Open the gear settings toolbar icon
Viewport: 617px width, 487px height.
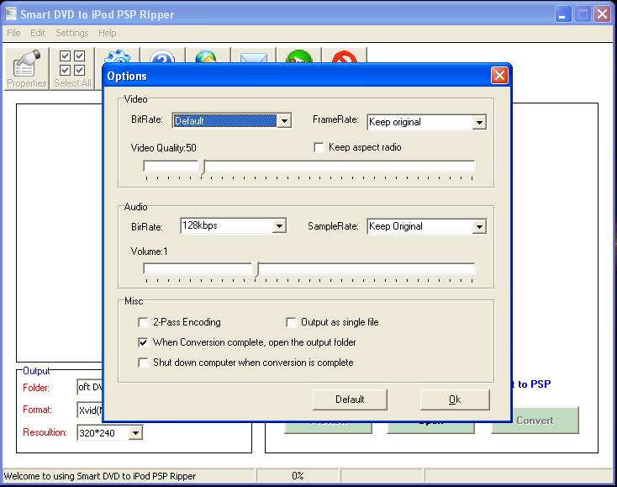tap(118, 56)
